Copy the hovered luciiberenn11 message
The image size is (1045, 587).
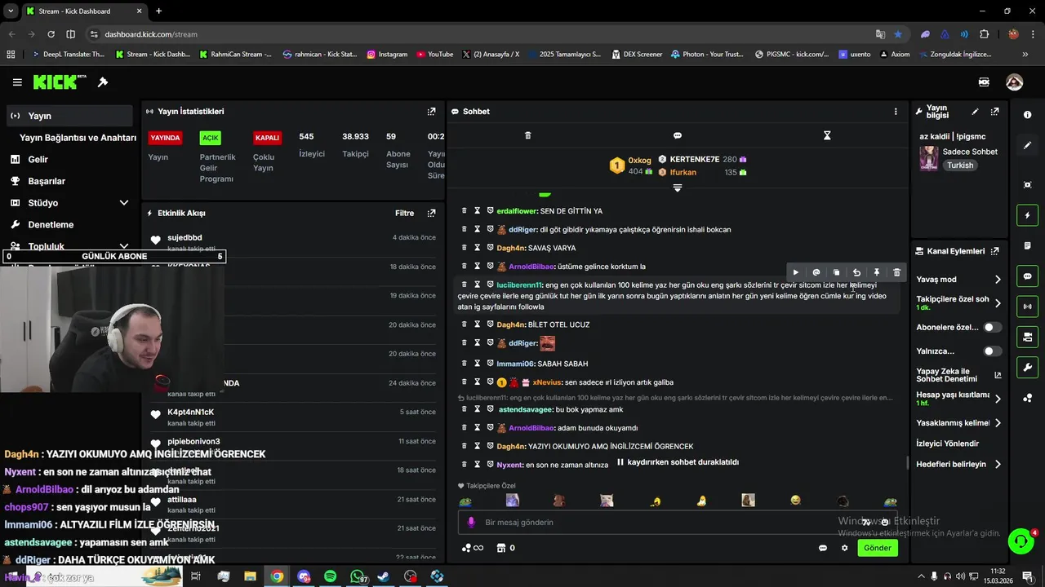(x=836, y=272)
